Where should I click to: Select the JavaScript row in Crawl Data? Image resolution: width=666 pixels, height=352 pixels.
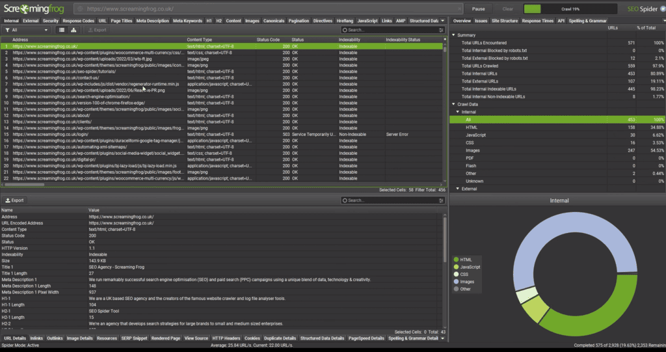(557, 135)
